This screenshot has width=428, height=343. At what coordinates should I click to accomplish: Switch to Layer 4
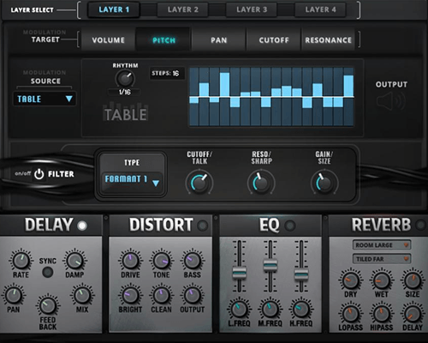[320, 9]
